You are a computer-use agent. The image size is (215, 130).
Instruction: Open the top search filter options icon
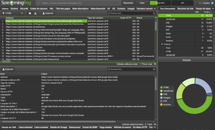154,13
